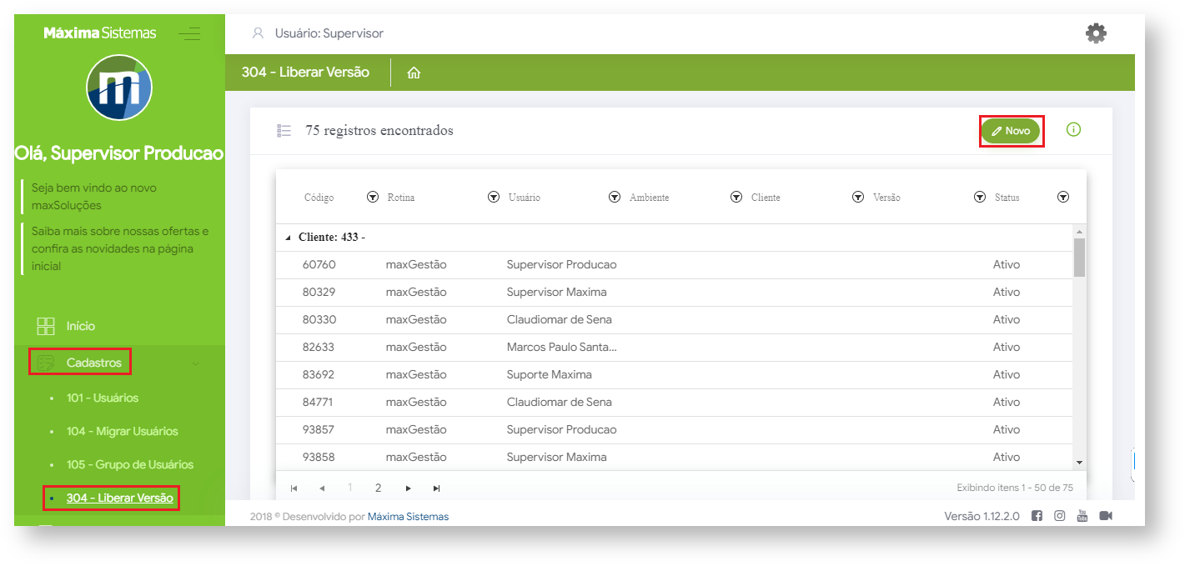Click the green info icon
The height and width of the screenshot is (566, 1185).
pyautogui.click(x=1073, y=129)
